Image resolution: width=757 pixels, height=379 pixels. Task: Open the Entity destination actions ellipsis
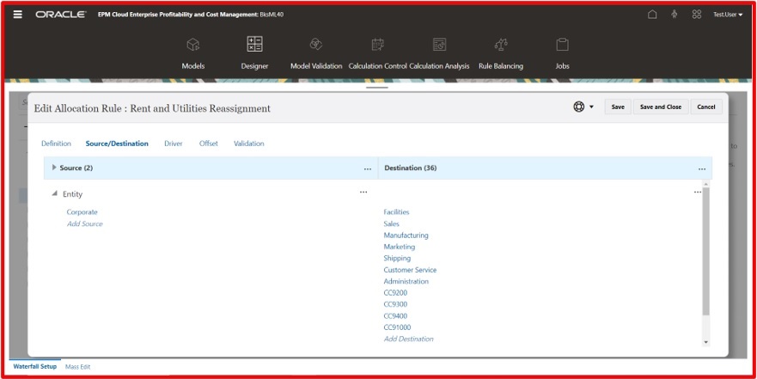698,193
